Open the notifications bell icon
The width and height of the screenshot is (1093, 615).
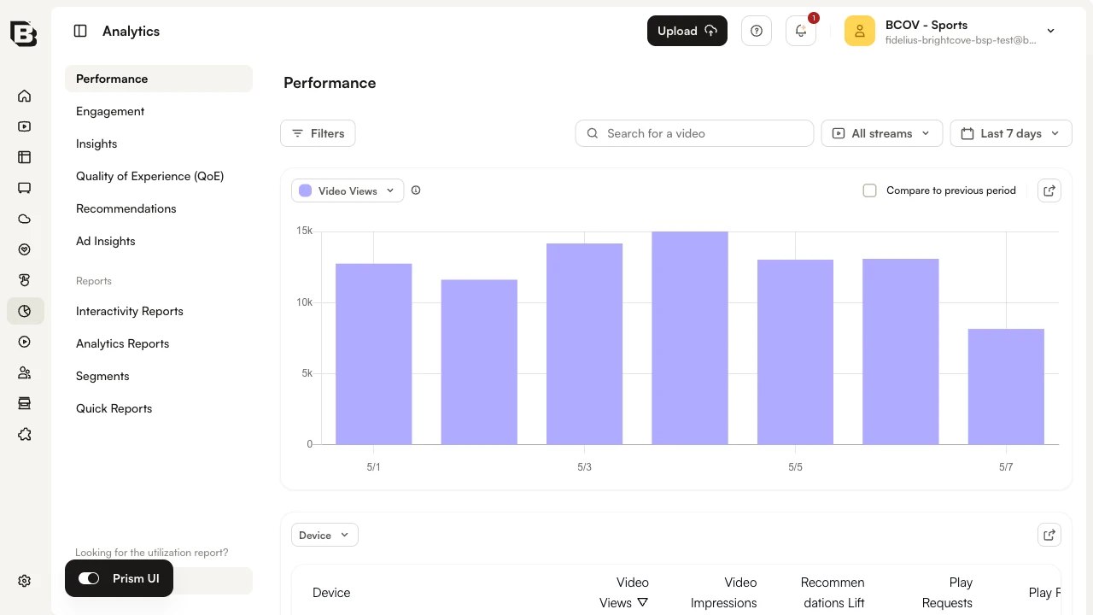(801, 31)
